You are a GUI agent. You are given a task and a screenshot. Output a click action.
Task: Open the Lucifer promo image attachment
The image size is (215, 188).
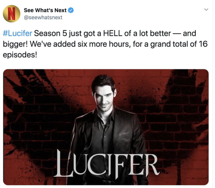point(106,127)
